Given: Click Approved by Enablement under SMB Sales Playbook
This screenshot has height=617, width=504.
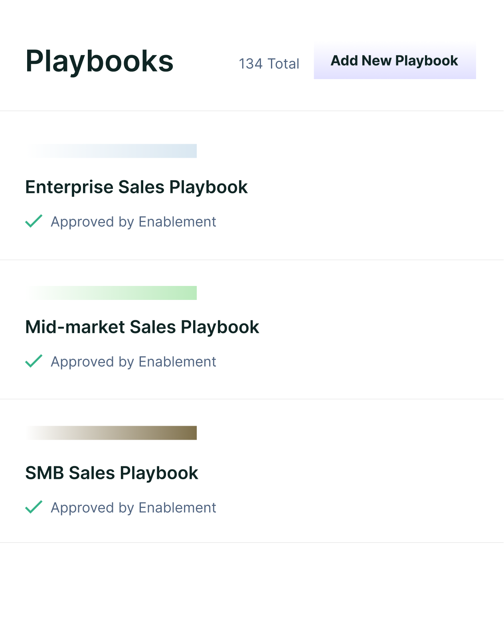Looking at the screenshot, I should tap(133, 508).
